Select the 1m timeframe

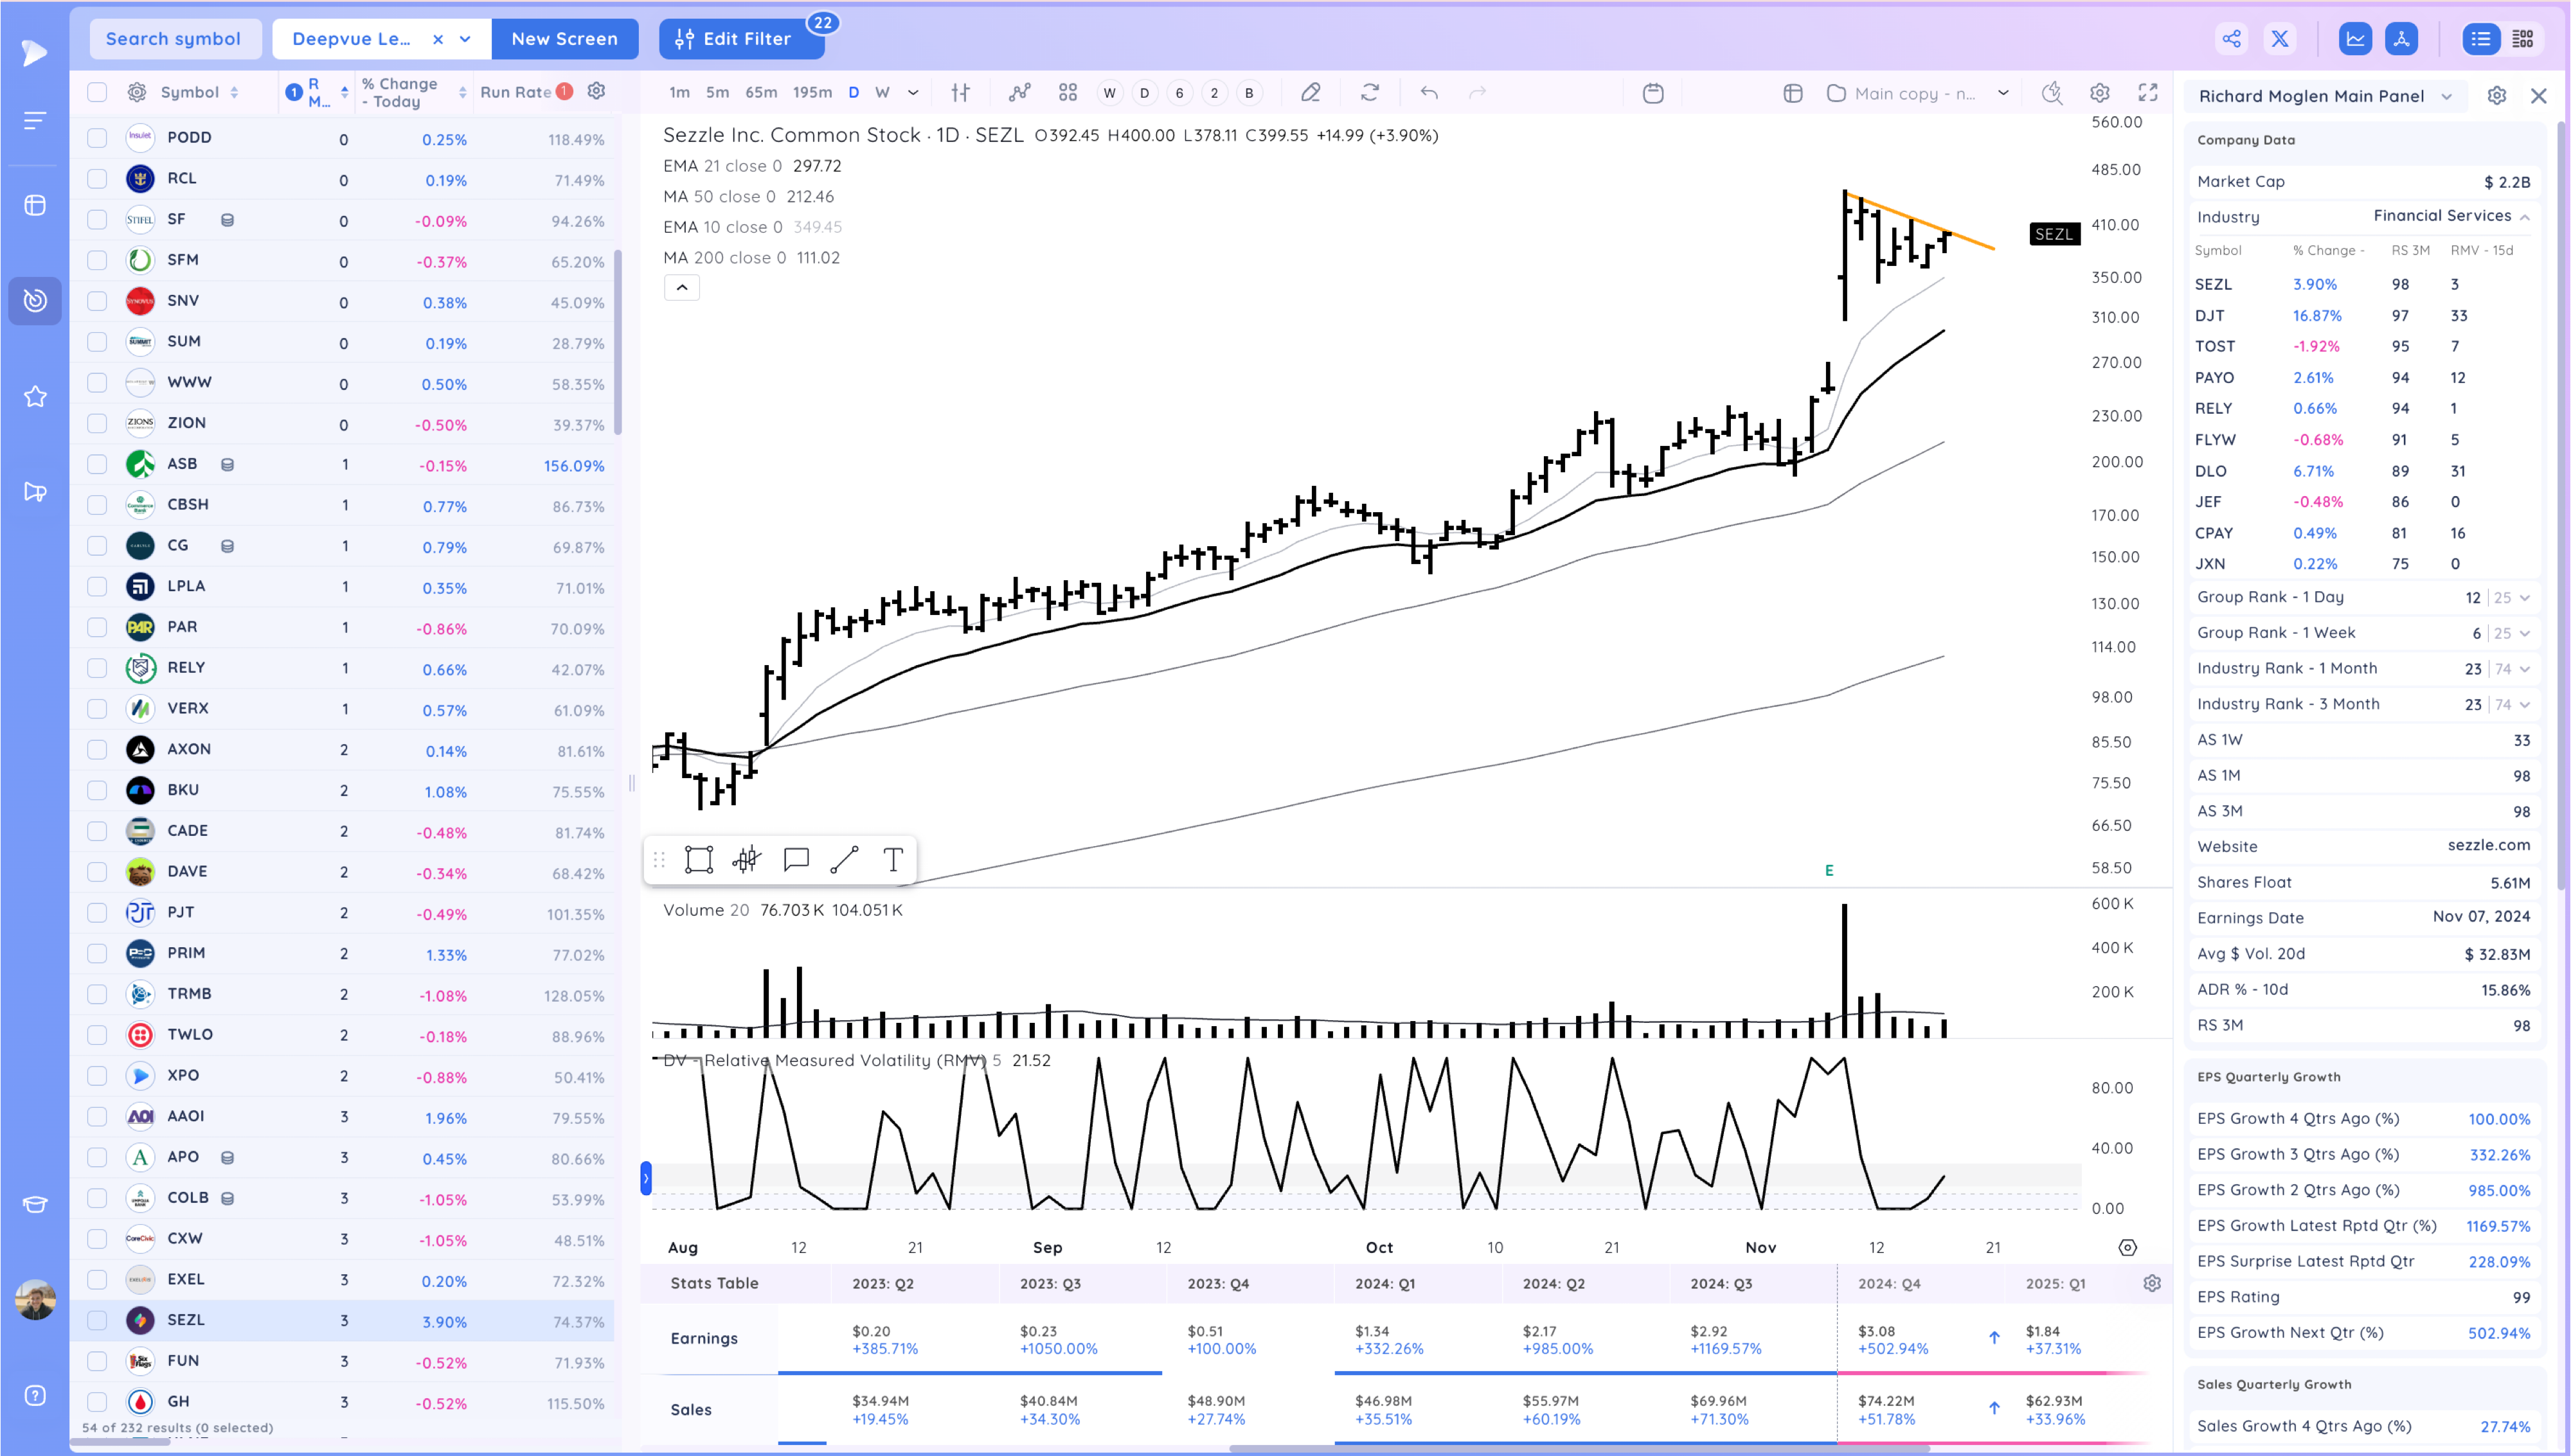[679, 93]
